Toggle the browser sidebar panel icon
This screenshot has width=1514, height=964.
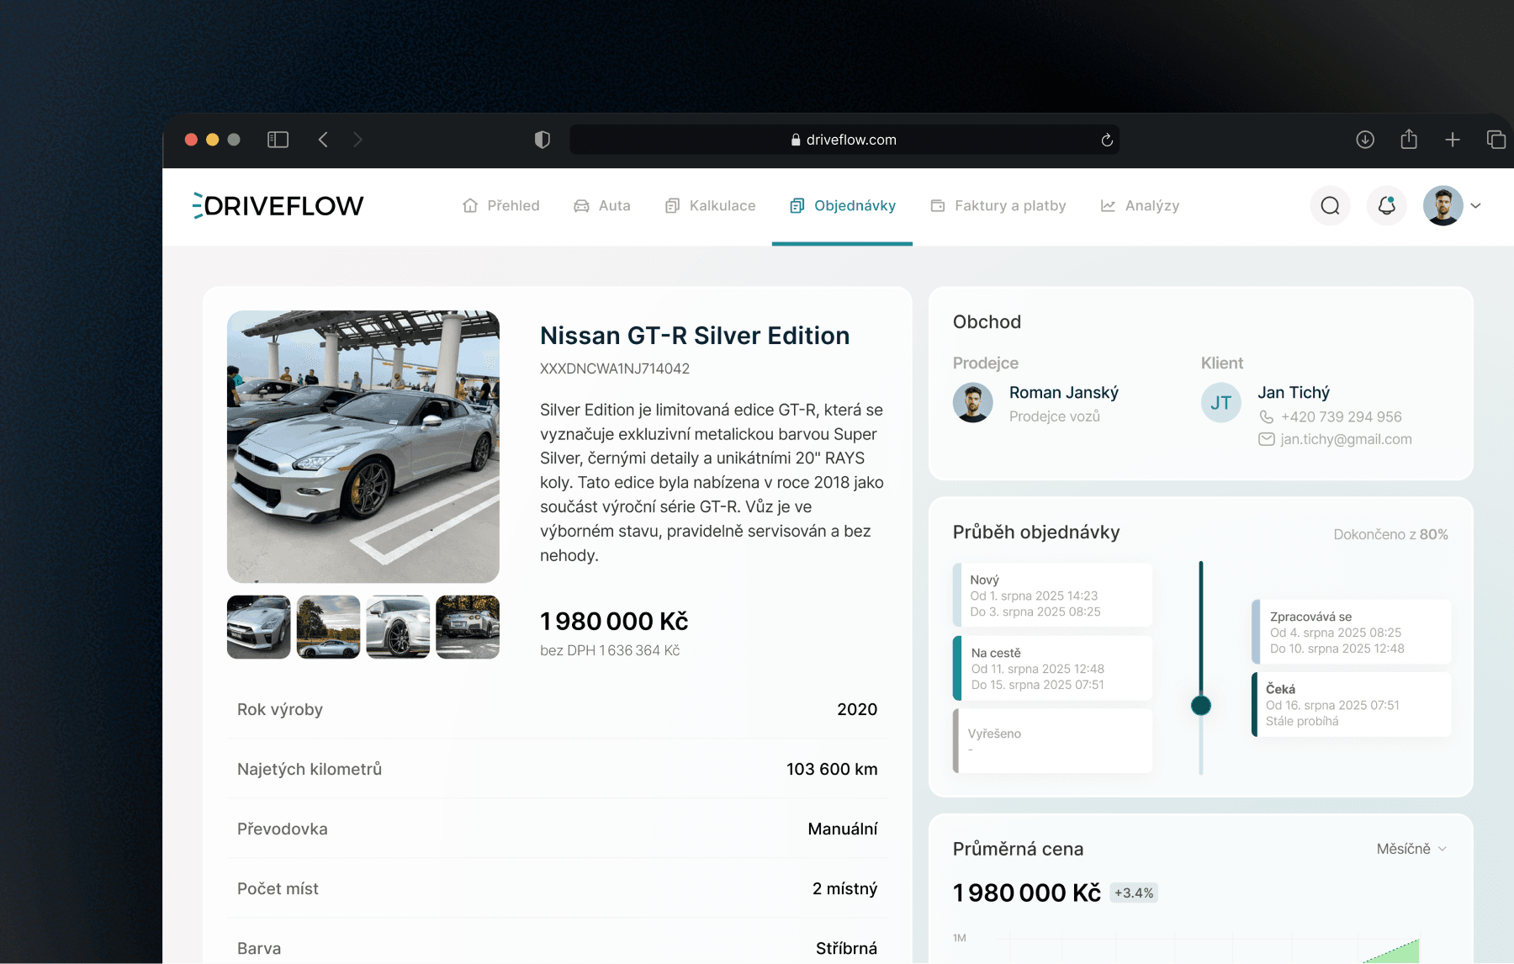coord(278,140)
